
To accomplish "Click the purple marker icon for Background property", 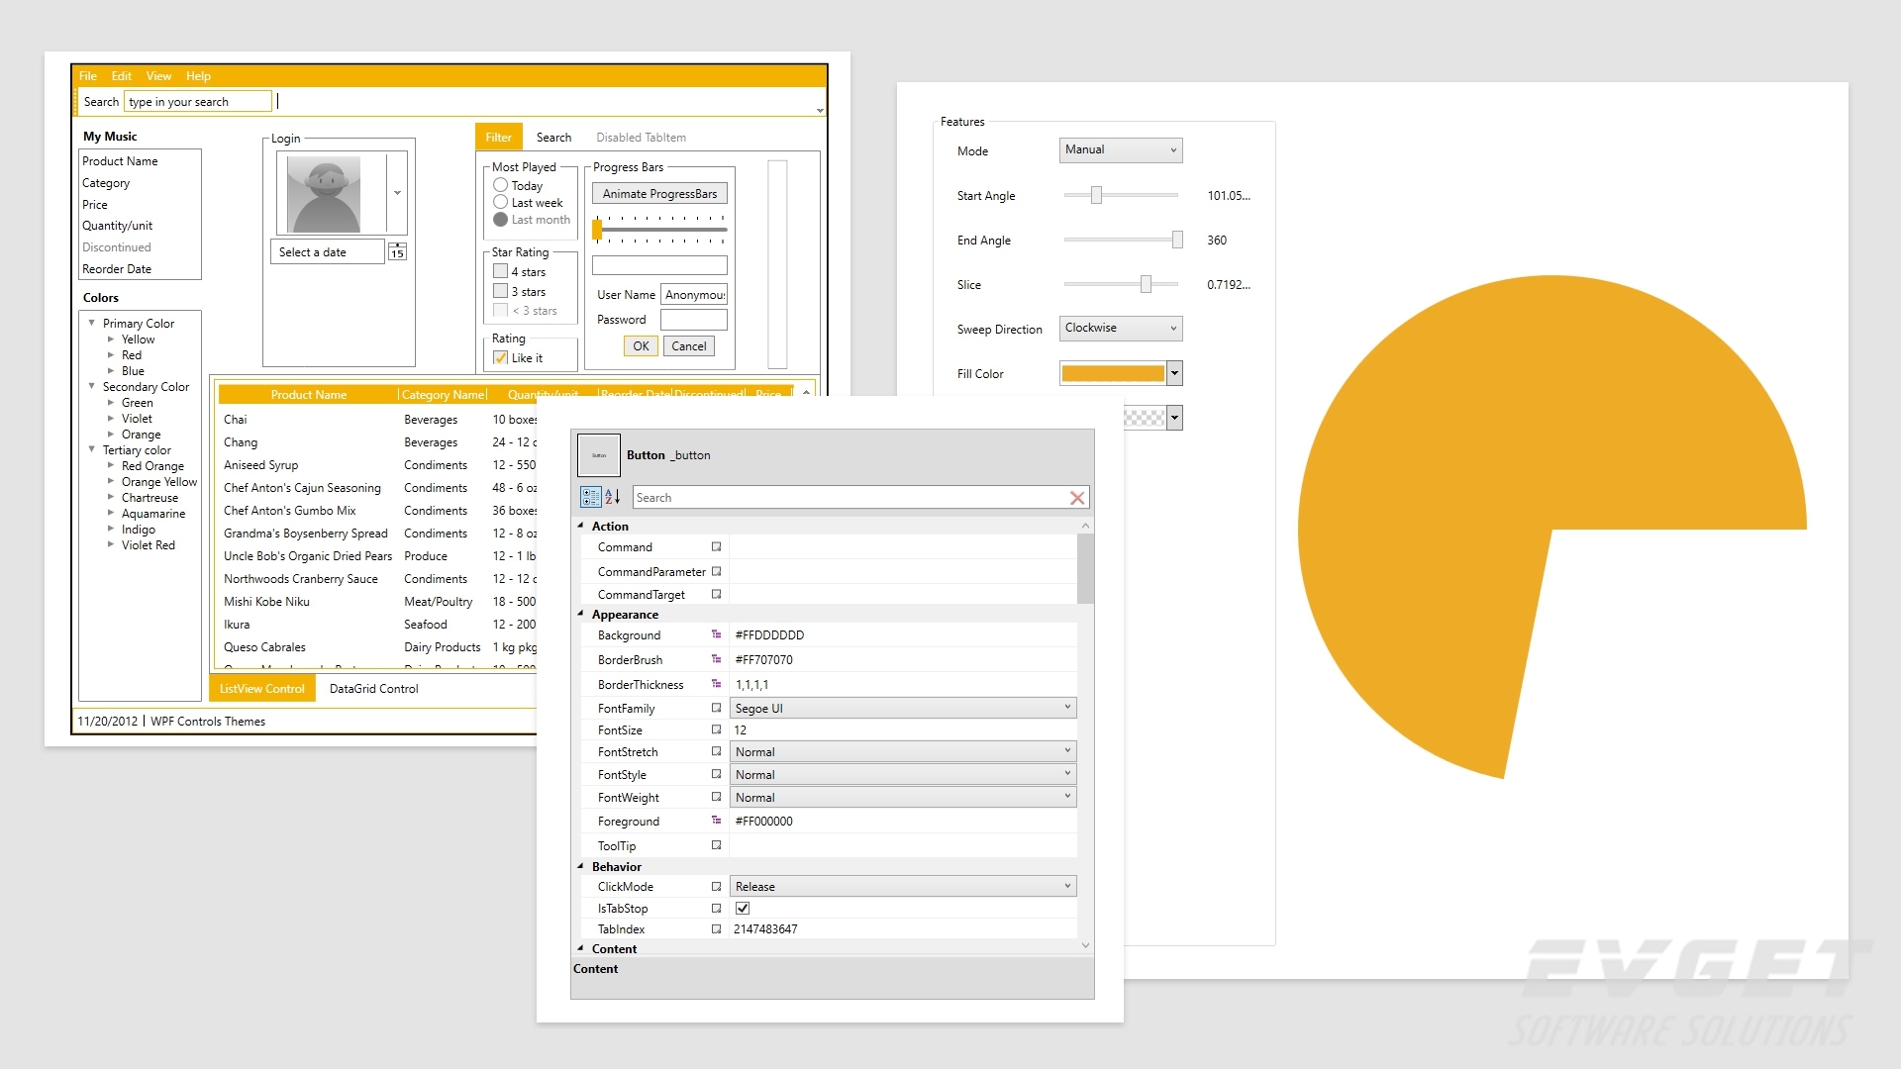I will (716, 634).
